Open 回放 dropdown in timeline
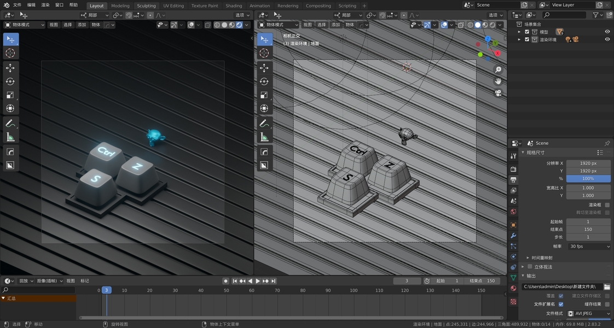This screenshot has width=614, height=328. coord(26,280)
